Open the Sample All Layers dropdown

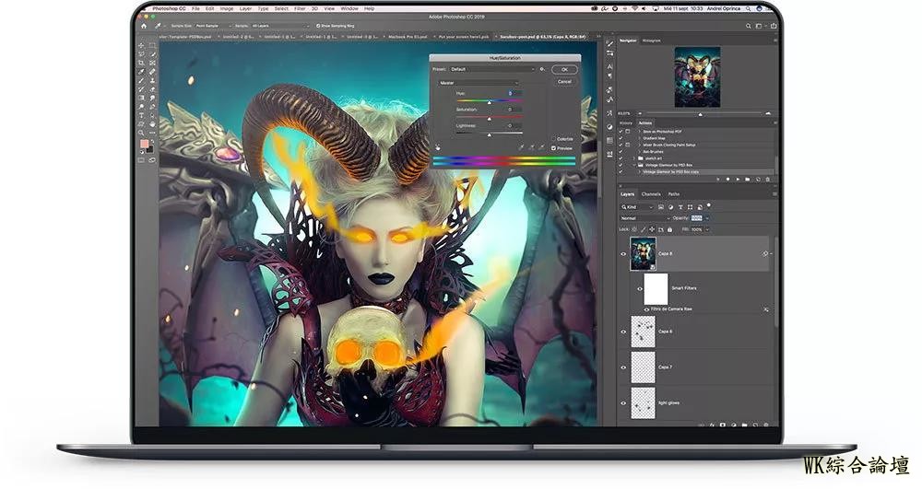[280, 26]
